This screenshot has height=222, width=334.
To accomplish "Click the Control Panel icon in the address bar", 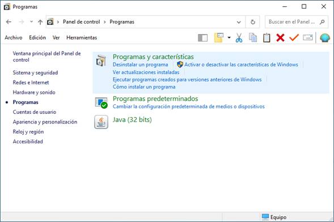I will tap(50, 22).
